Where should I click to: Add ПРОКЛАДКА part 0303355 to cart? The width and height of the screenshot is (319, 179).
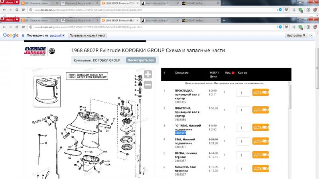[260, 93]
